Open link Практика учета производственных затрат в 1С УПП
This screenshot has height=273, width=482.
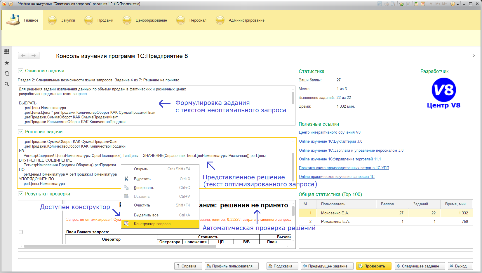click(344, 168)
